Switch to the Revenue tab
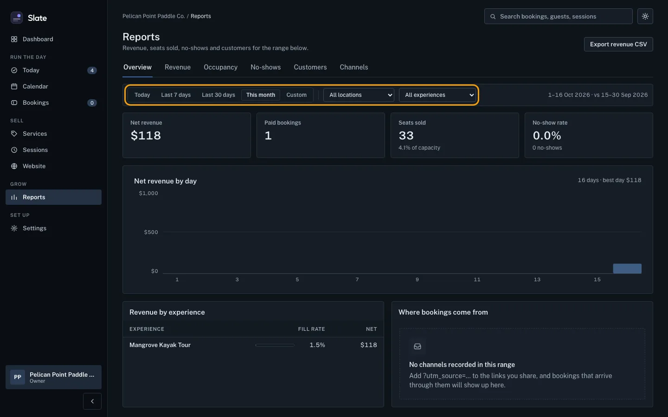668x417 pixels. click(178, 67)
